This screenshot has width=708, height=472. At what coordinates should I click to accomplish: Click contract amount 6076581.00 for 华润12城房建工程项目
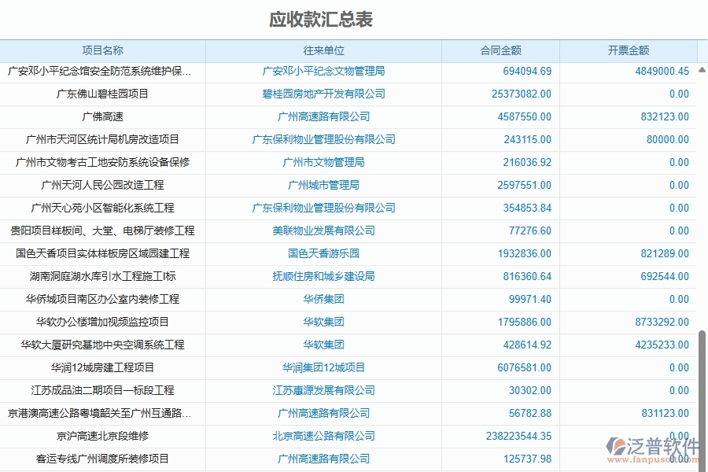[523, 367]
